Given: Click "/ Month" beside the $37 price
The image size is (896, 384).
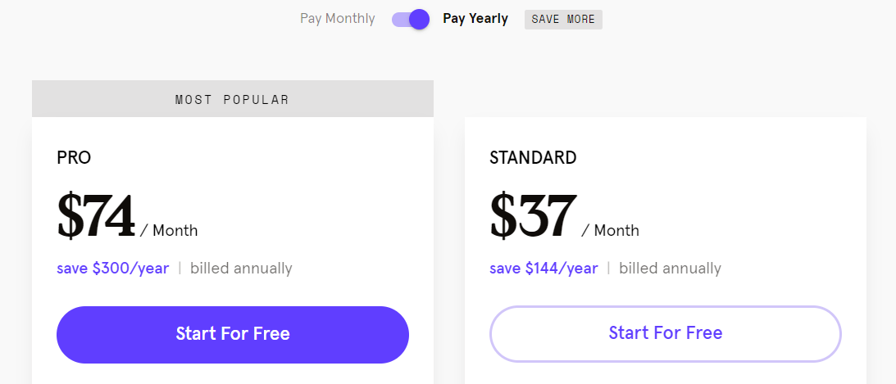Looking at the screenshot, I should (x=610, y=231).
